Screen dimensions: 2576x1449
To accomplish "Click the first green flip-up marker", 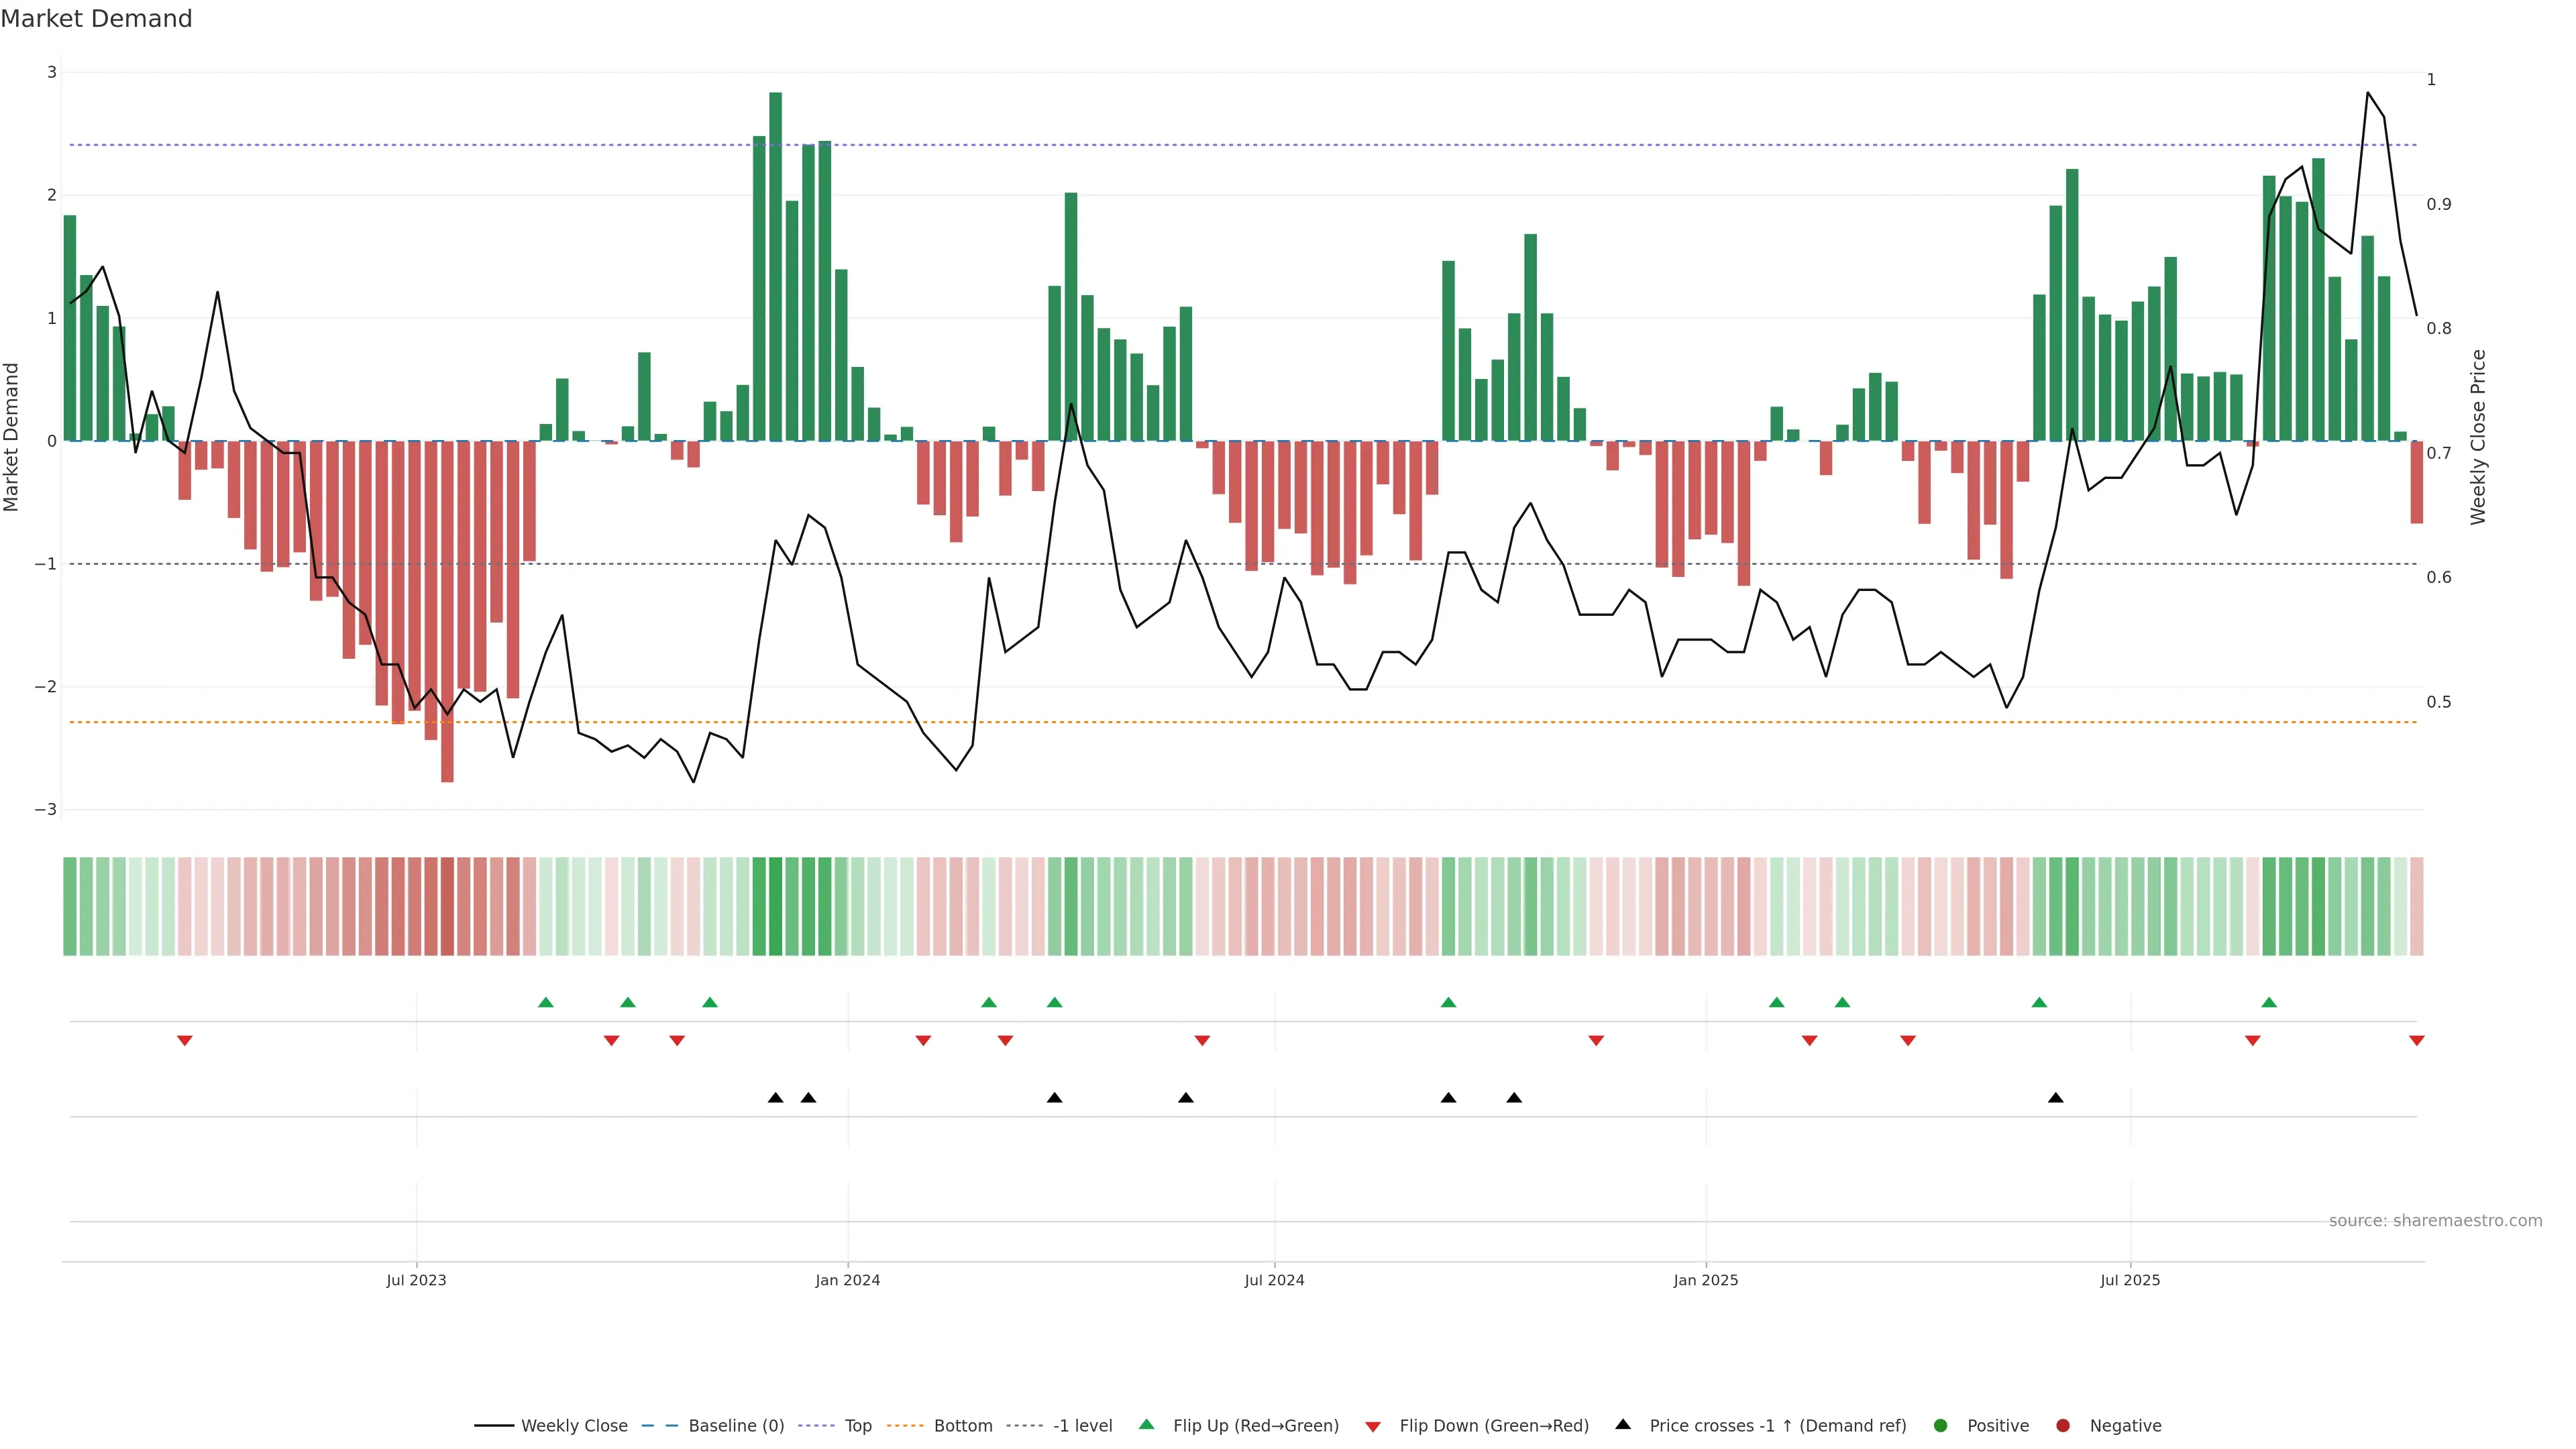I will pyautogui.click(x=546, y=1002).
